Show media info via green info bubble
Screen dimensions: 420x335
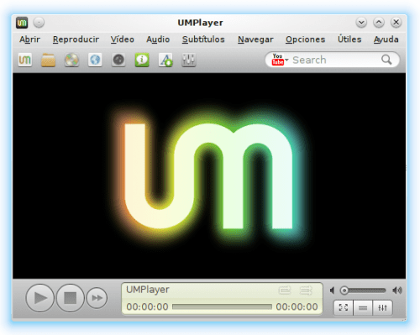[142, 60]
